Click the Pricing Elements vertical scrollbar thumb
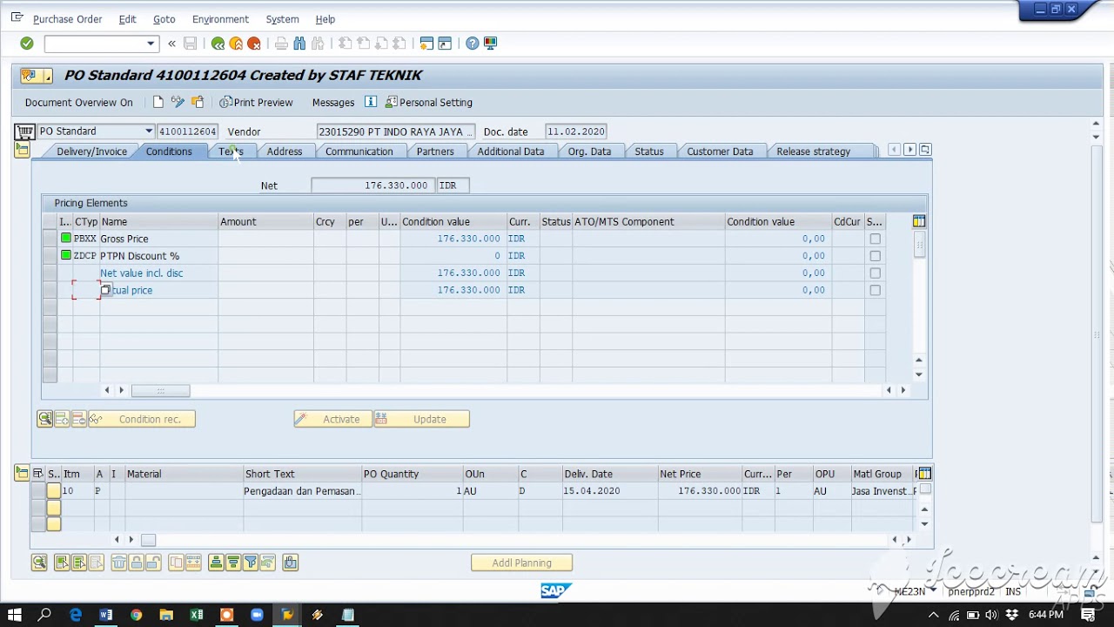Screen dimensions: 1114x627 (x=919, y=246)
